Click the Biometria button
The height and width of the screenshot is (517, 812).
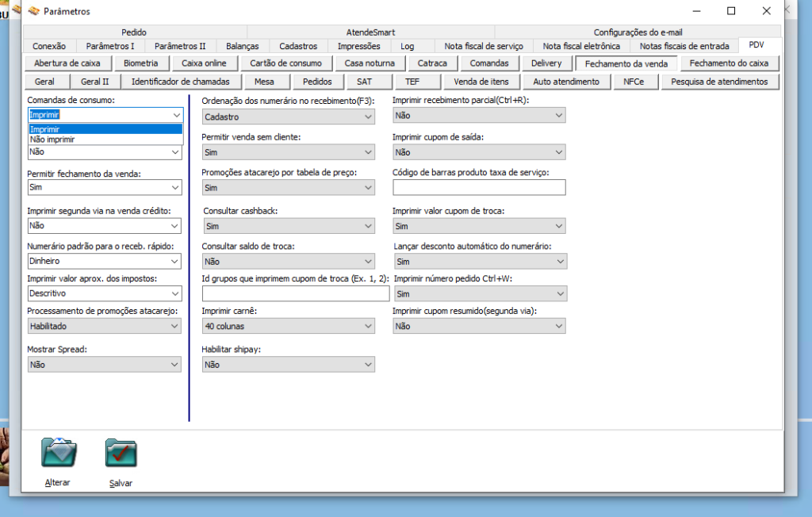point(141,63)
